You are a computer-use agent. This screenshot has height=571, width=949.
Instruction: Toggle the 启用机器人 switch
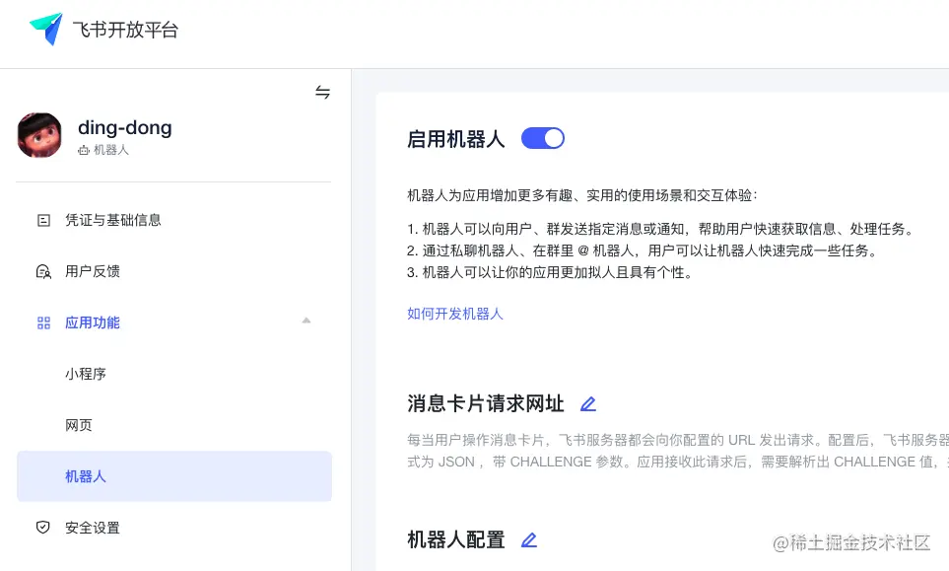tap(543, 138)
